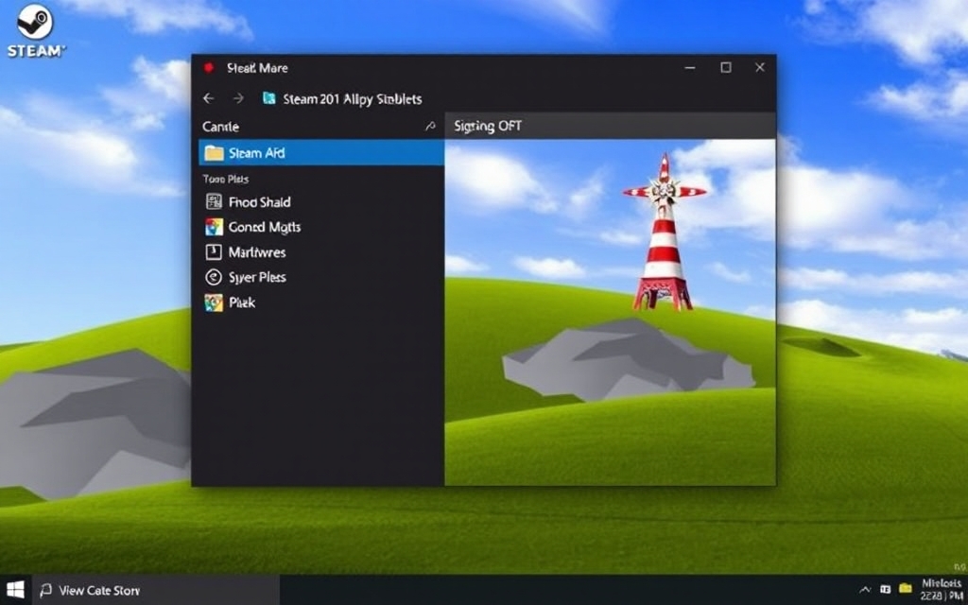This screenshot has height=605, width=968.
Task: Open the taskbar clock and date
Action: pos(941,590)
